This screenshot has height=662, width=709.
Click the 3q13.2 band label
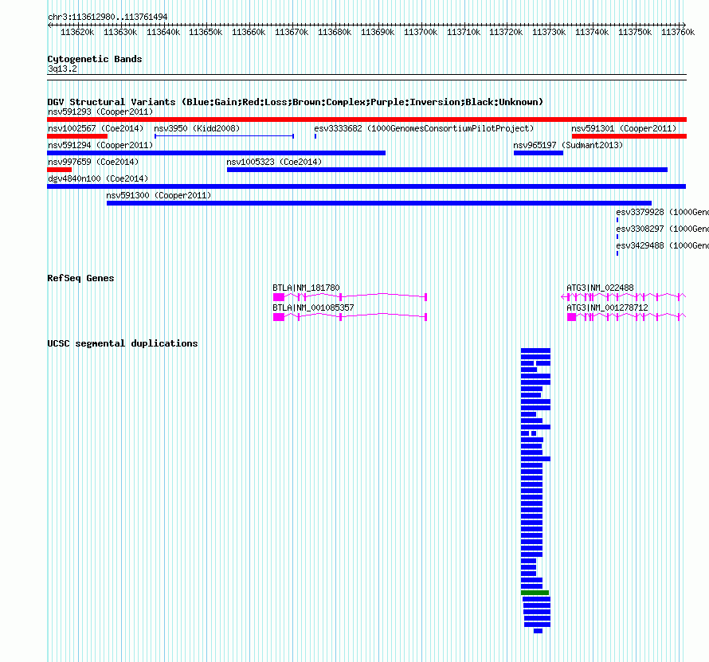point(62,69)
